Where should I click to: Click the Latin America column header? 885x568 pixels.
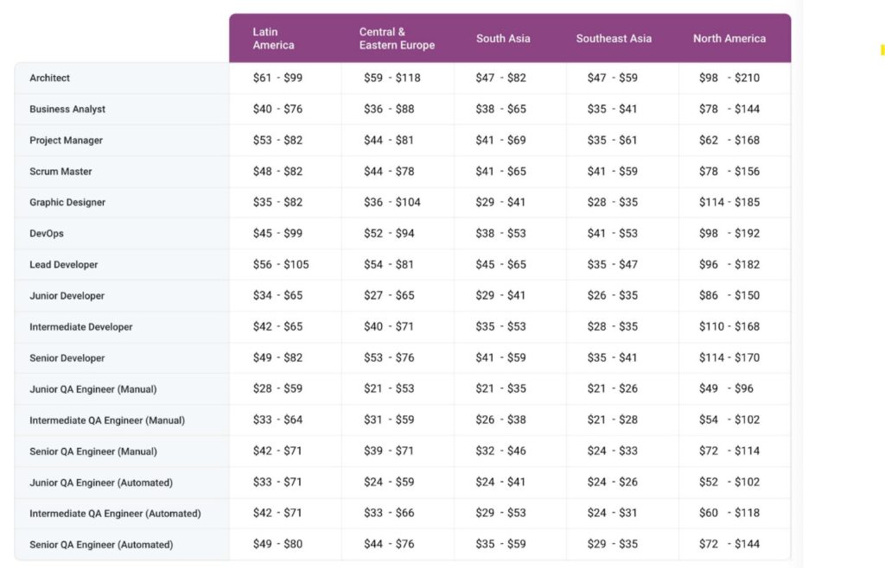(x=274, y=39)
